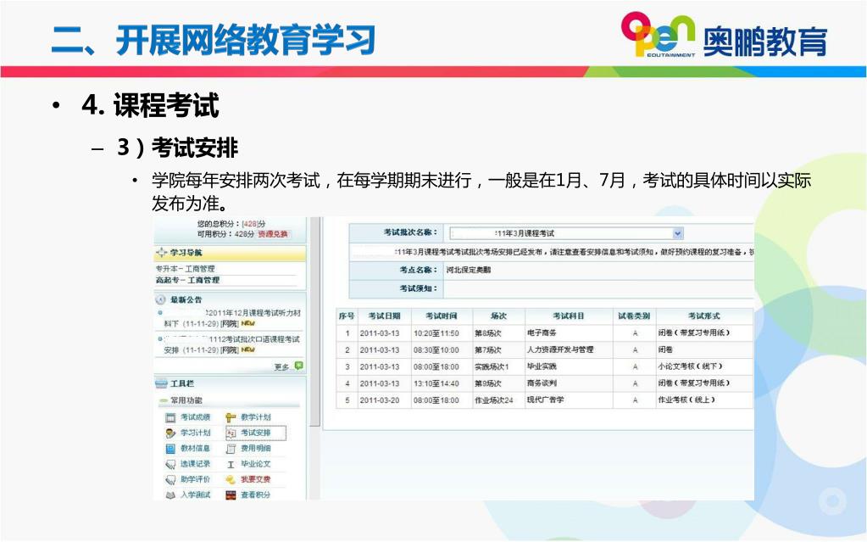867x542 pixels.
Task: Click the 助学评价 icon
Action: tap(171, 479)
